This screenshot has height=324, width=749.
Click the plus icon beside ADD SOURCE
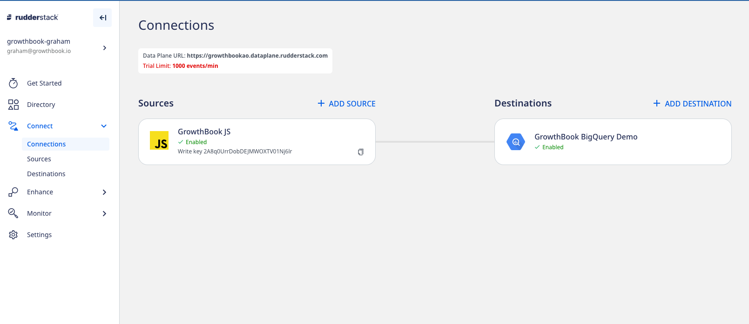point(321,103)
